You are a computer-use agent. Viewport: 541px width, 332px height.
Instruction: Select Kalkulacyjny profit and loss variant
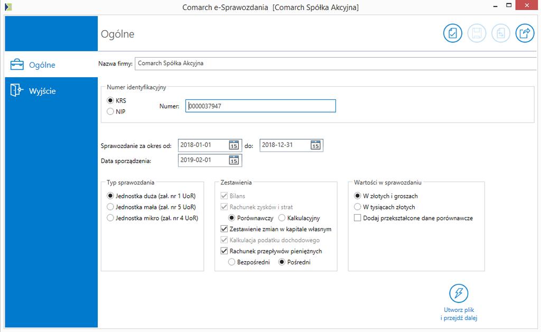(282, 218)
